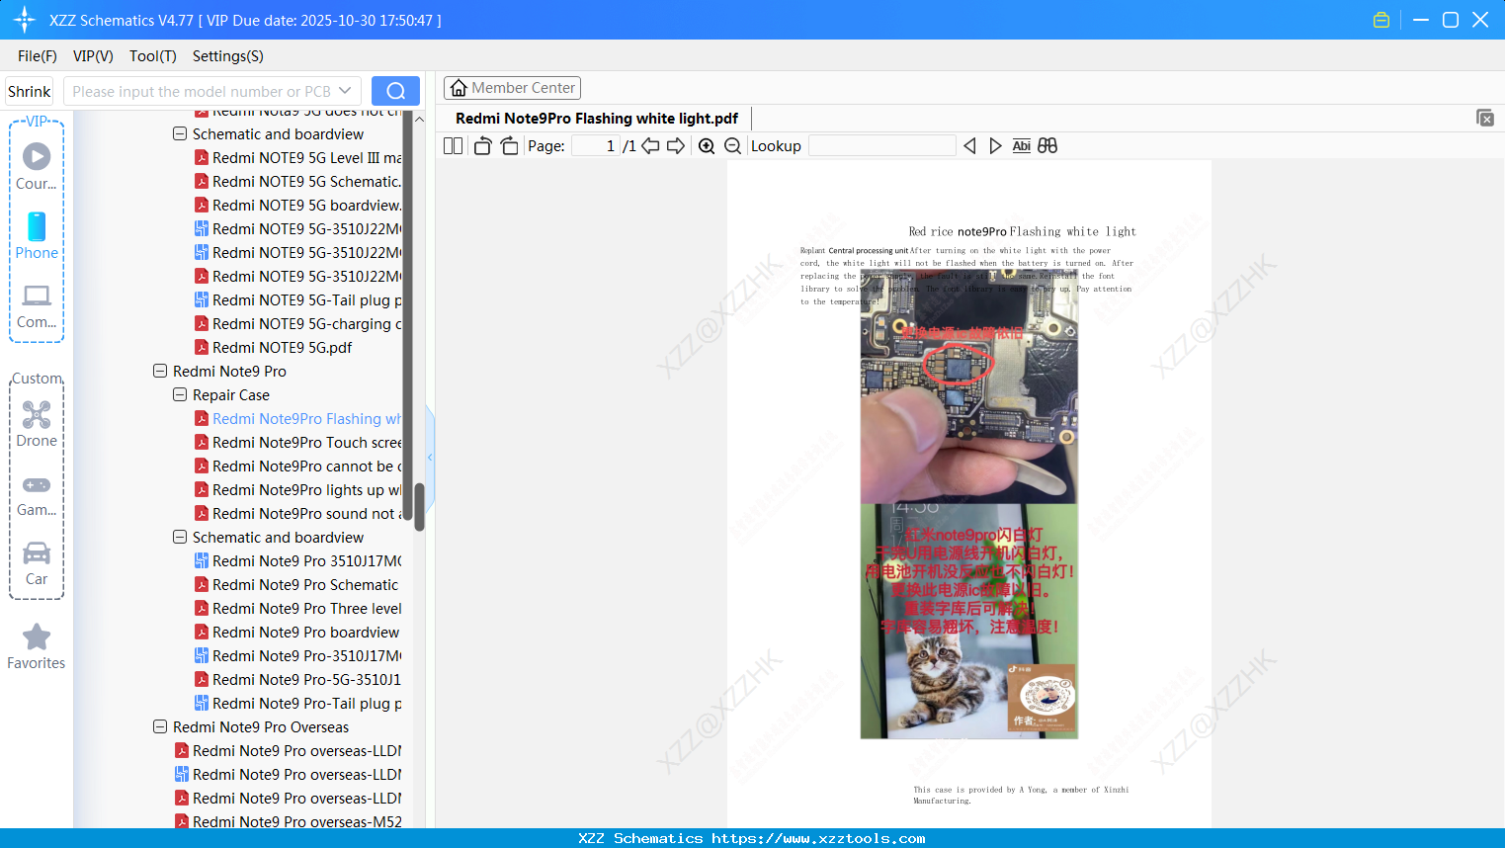Open Redmi Note9 Pro Schematic file
Image resolution: width=1505 pixels, height=848 pixels.
coord(296,585)
